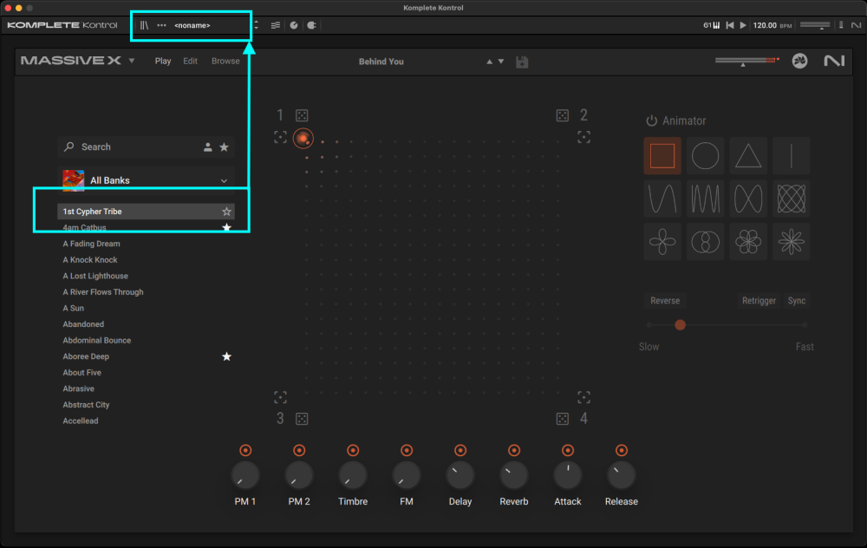This screenshot has width=867, height=548.
Task: Select the figure-eight infinity Animator shape
Action: click(x=748, y=199)
